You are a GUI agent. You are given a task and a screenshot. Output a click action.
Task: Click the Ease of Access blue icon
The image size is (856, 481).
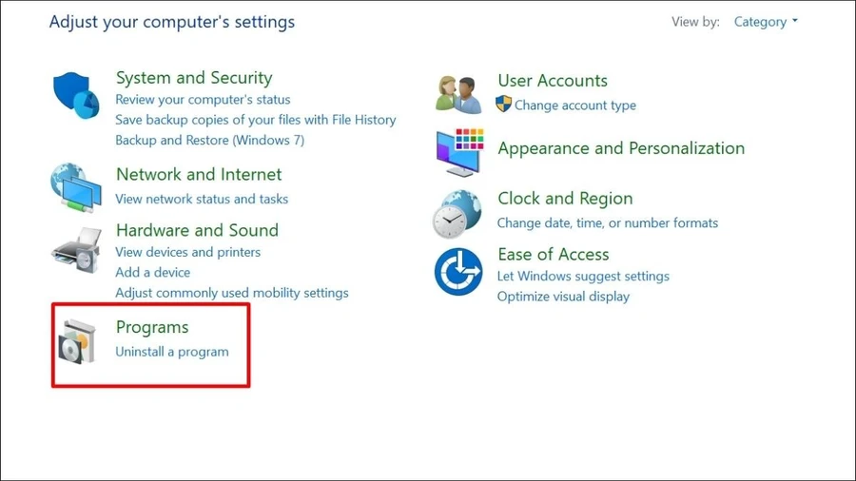point(458,272)
